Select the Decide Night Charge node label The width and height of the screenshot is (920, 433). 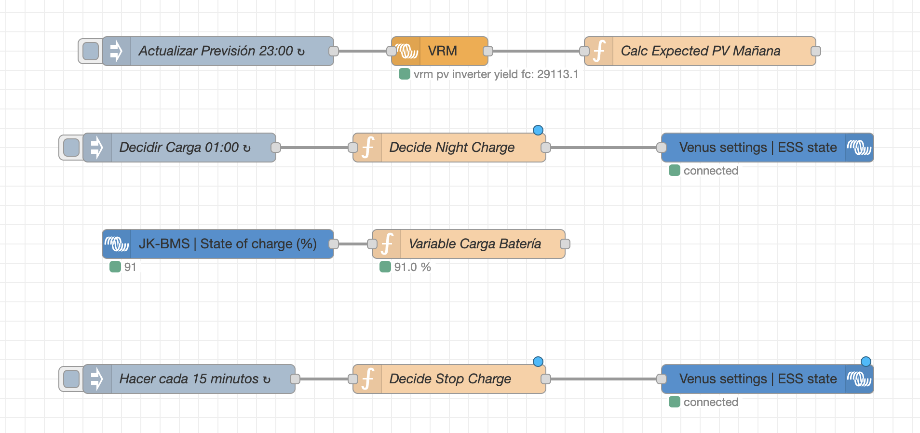click(452, 148)
